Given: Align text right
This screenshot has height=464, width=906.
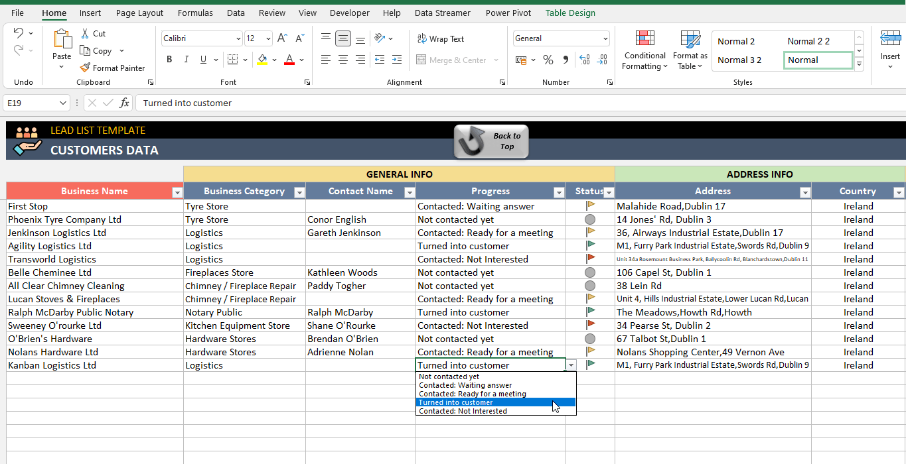Looking at the screenshot, I should point(360,60).
